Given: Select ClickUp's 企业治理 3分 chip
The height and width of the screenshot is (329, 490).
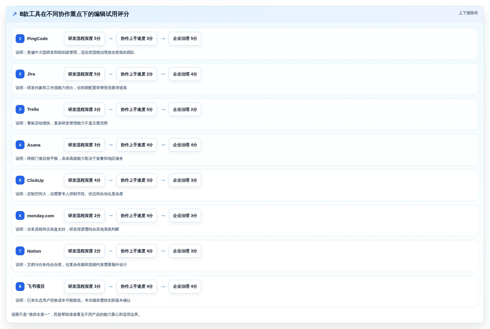Looking at the screenshot, I should 185,180.
